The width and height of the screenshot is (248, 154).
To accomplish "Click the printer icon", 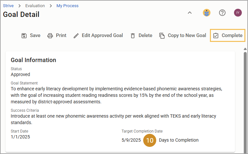I will click(x=50, y=36).
